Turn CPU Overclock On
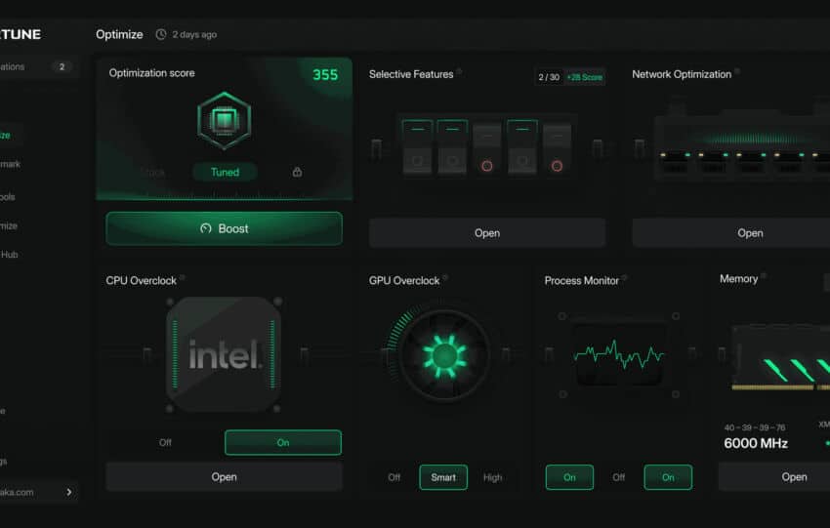 [283, 442]
